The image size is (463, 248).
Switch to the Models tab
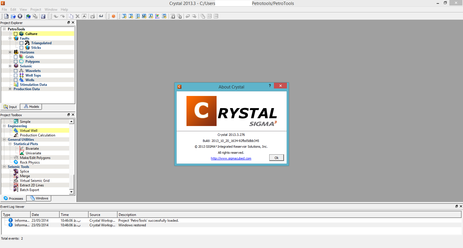click(x=31, y=107)
